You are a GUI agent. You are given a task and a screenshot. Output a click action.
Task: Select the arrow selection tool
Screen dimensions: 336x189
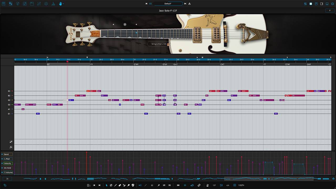(107, 185)
